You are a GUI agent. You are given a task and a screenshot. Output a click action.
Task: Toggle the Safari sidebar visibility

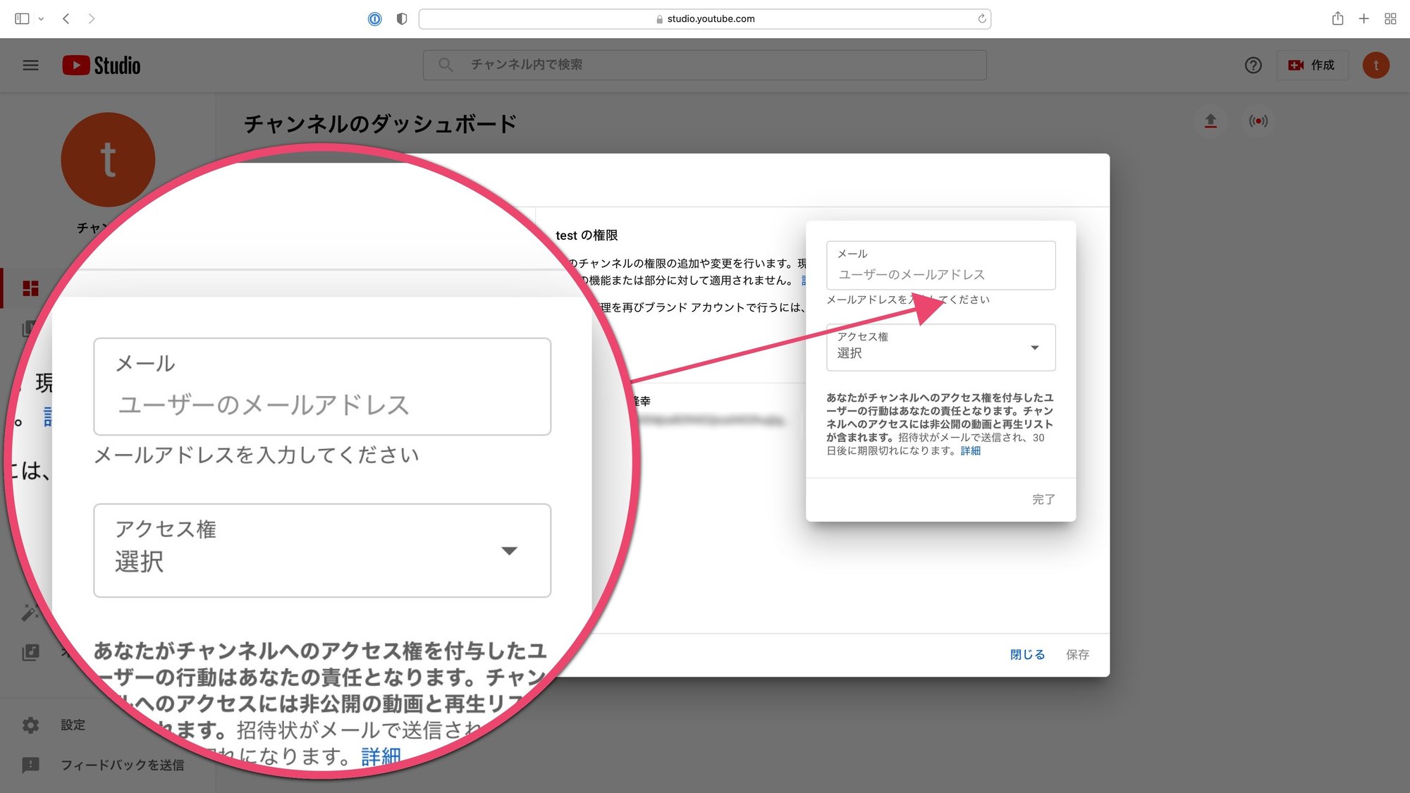[x=22, y=18]
